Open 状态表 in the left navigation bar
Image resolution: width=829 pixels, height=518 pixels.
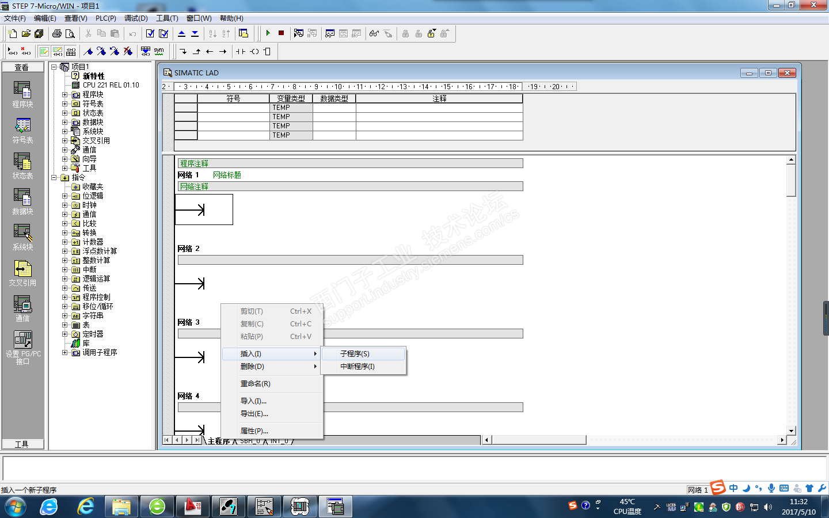(x=22, y=166)
